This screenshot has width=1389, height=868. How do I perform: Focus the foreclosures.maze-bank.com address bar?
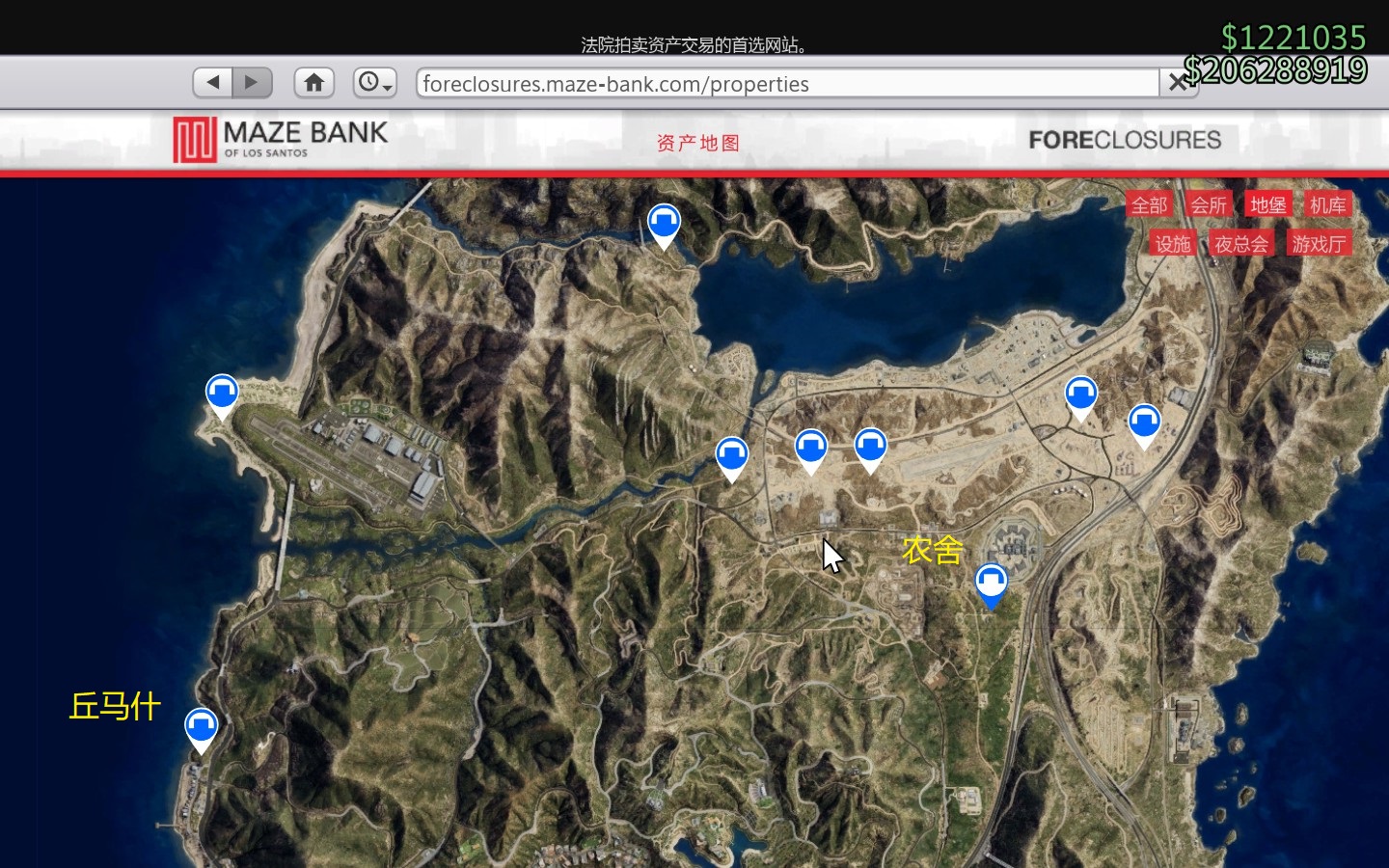(x=788, y=84)
